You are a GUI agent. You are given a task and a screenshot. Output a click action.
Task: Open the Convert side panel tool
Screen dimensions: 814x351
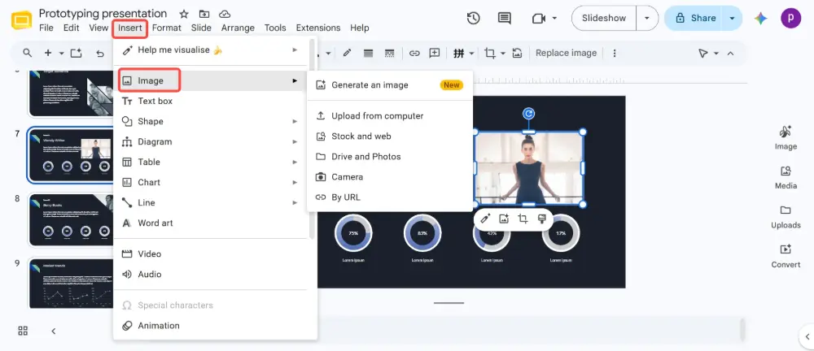click(x=786, y=256)
